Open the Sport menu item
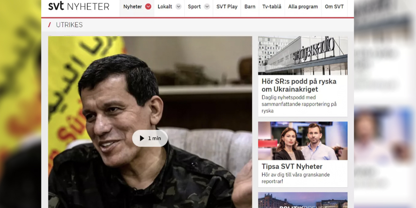Viewport: 416px width, 208px height. [194, 7]
